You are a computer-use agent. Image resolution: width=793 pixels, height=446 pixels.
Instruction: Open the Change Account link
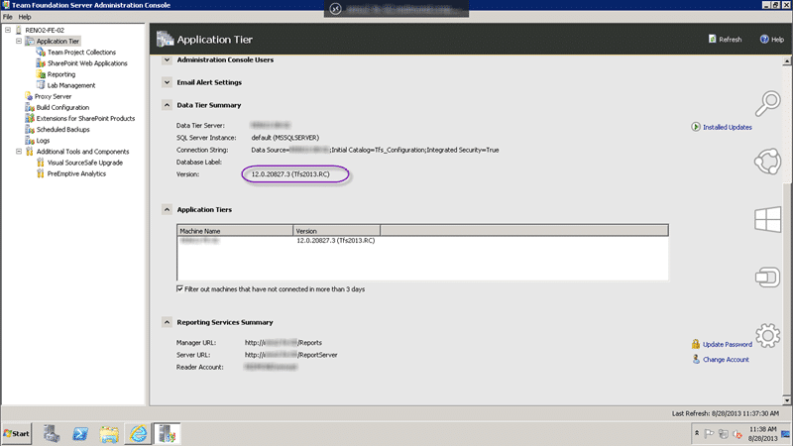[x=726, y=359]
